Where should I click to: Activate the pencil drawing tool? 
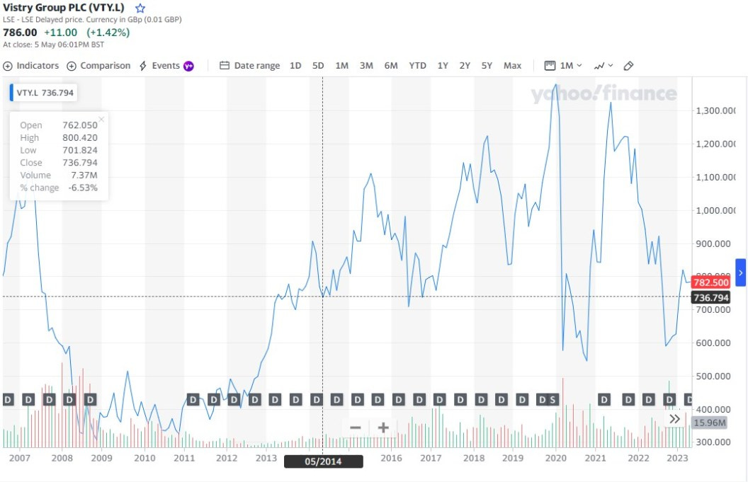coord(628,66)
